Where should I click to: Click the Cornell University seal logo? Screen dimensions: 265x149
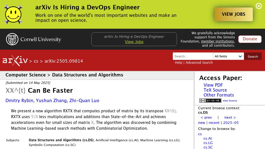point(12,39)
